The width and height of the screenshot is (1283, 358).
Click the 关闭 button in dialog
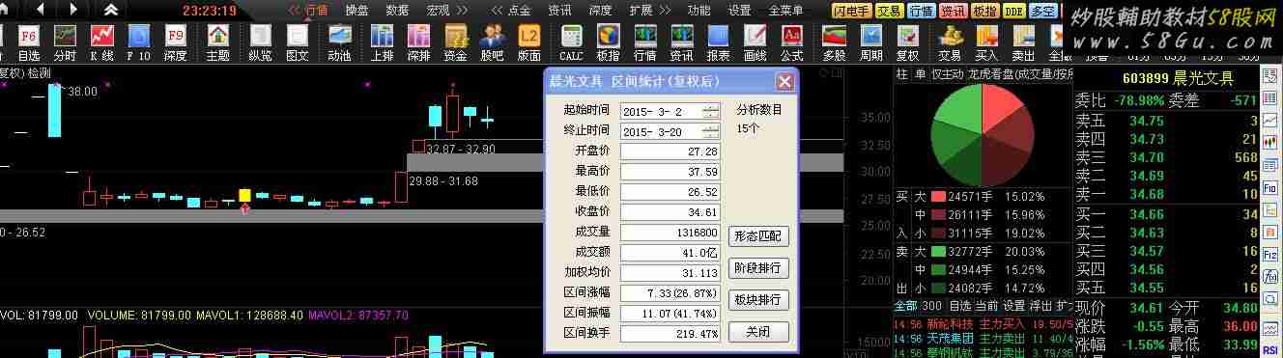coord(758,332)
